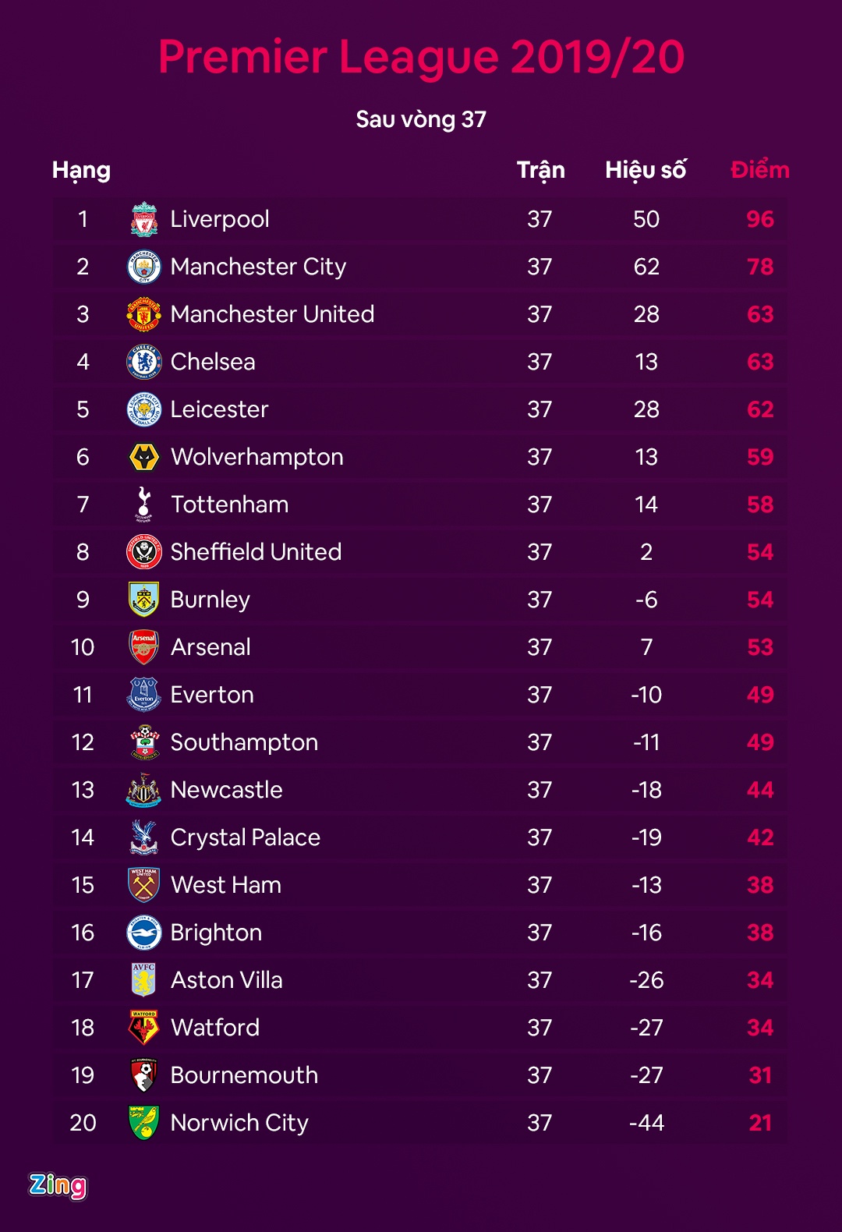The image size is (842, 1232).
Task: Click the Zing logo watermark
Action: coord(58,1185)
